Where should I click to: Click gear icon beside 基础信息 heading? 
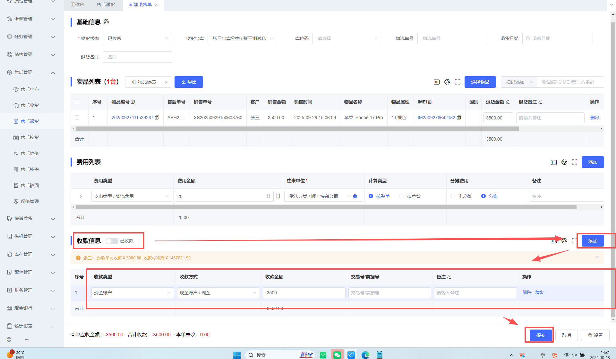click(107, 22)
